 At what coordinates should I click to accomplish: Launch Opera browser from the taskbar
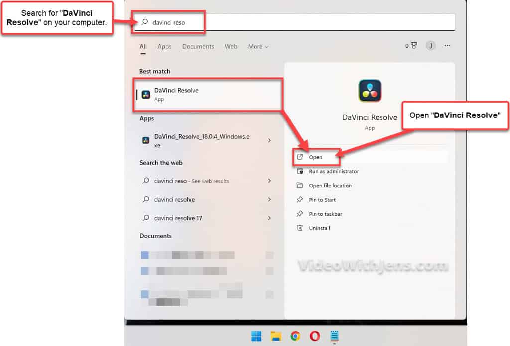tap(315, 336)
